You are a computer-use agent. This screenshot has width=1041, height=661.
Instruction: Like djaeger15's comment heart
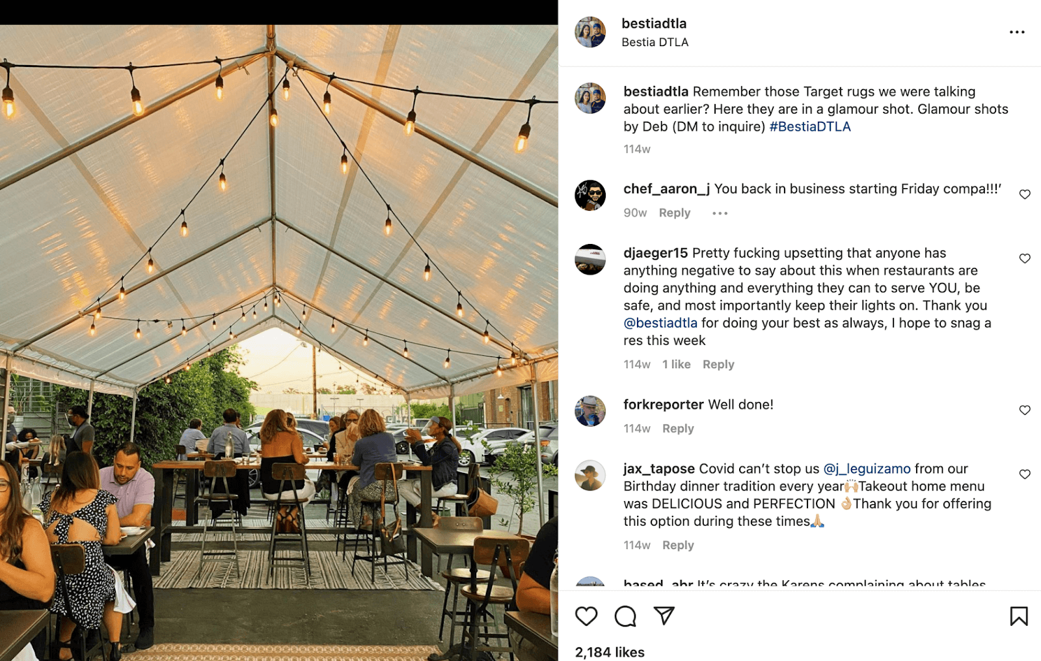click(x=1025, y=258)
